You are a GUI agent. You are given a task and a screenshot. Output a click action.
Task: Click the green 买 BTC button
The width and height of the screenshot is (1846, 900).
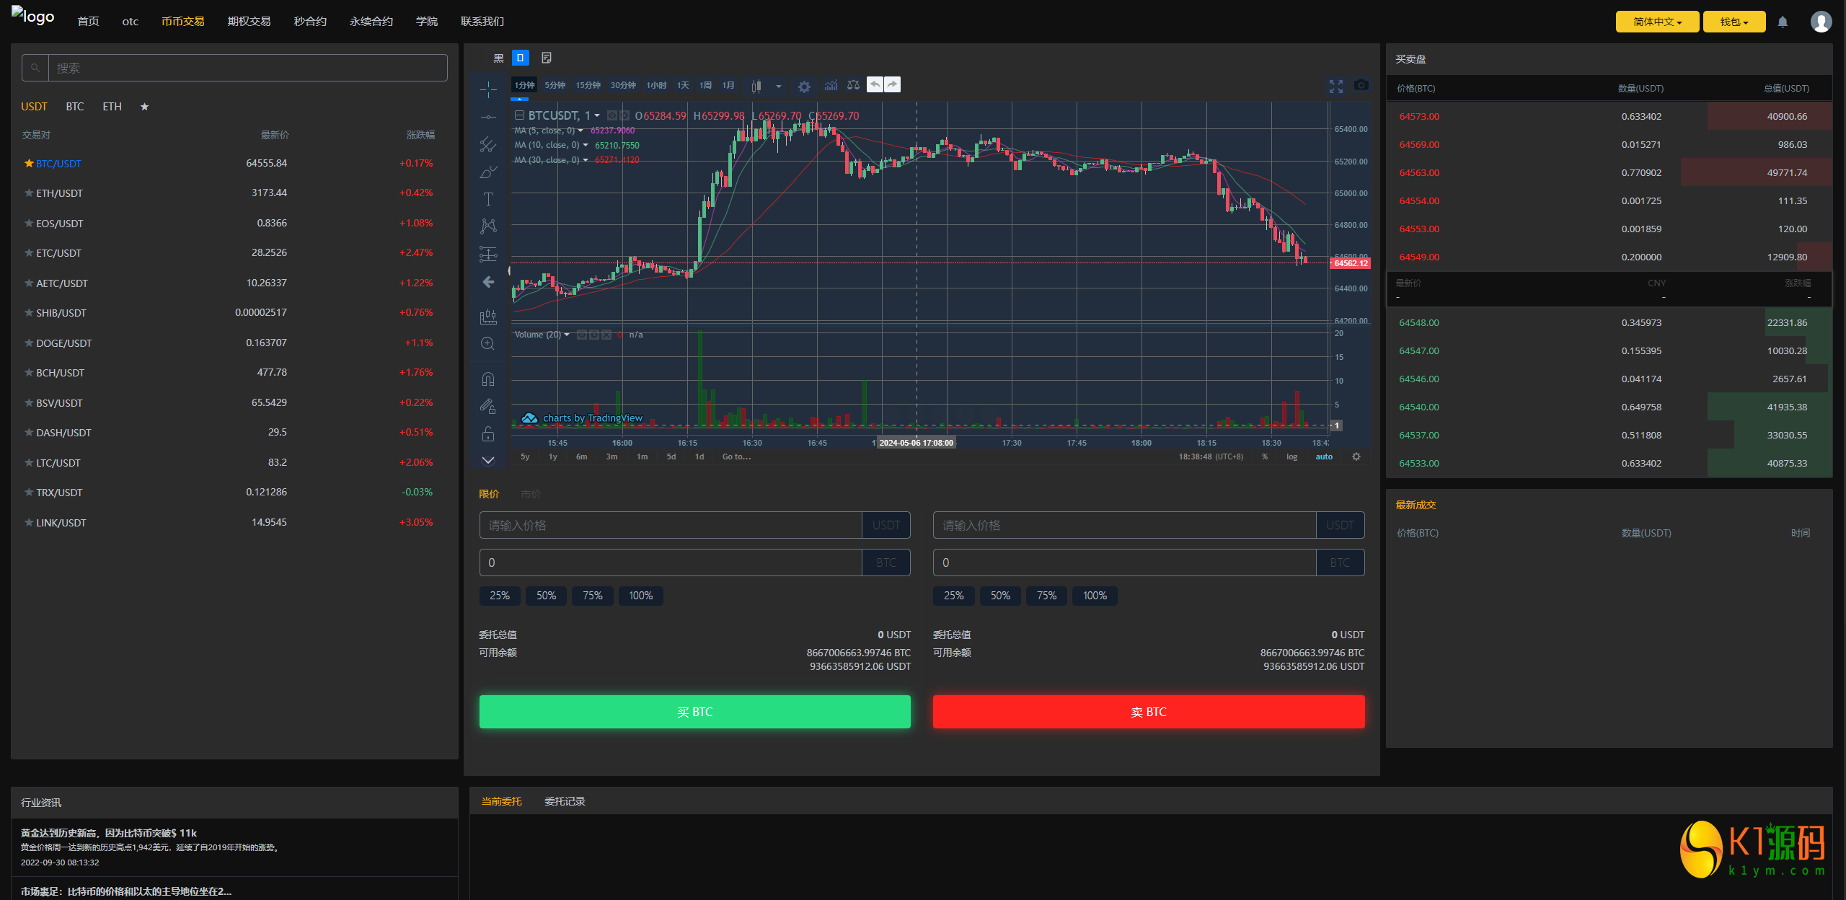click(694, 712)
